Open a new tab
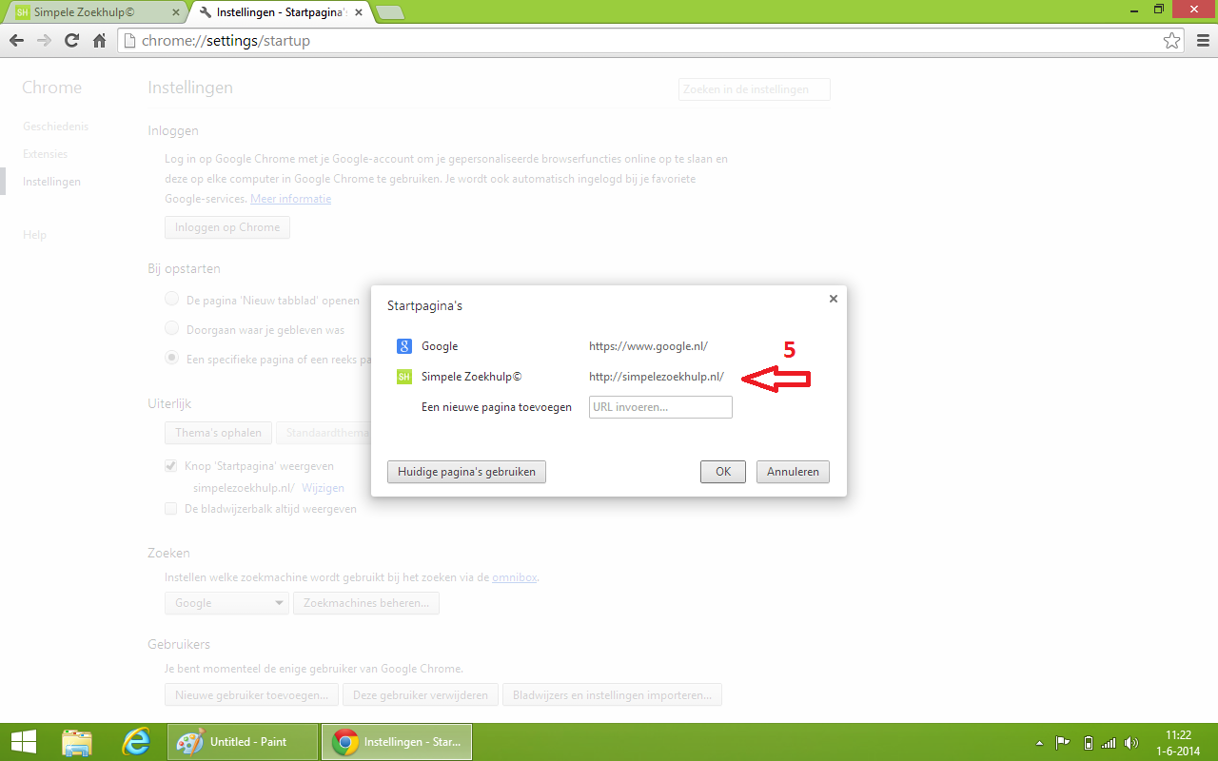 [390, 12]
